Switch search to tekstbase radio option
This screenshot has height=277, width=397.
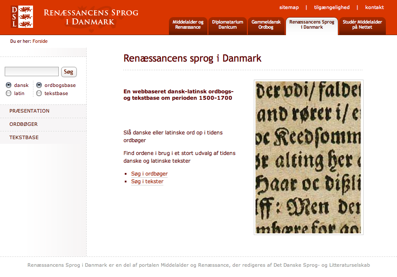[39, 93]
